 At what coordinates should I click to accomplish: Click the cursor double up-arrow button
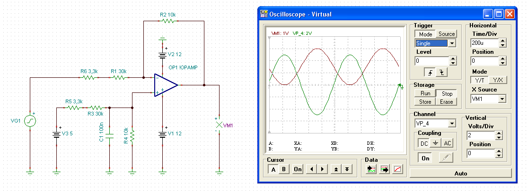coord(336,169)
